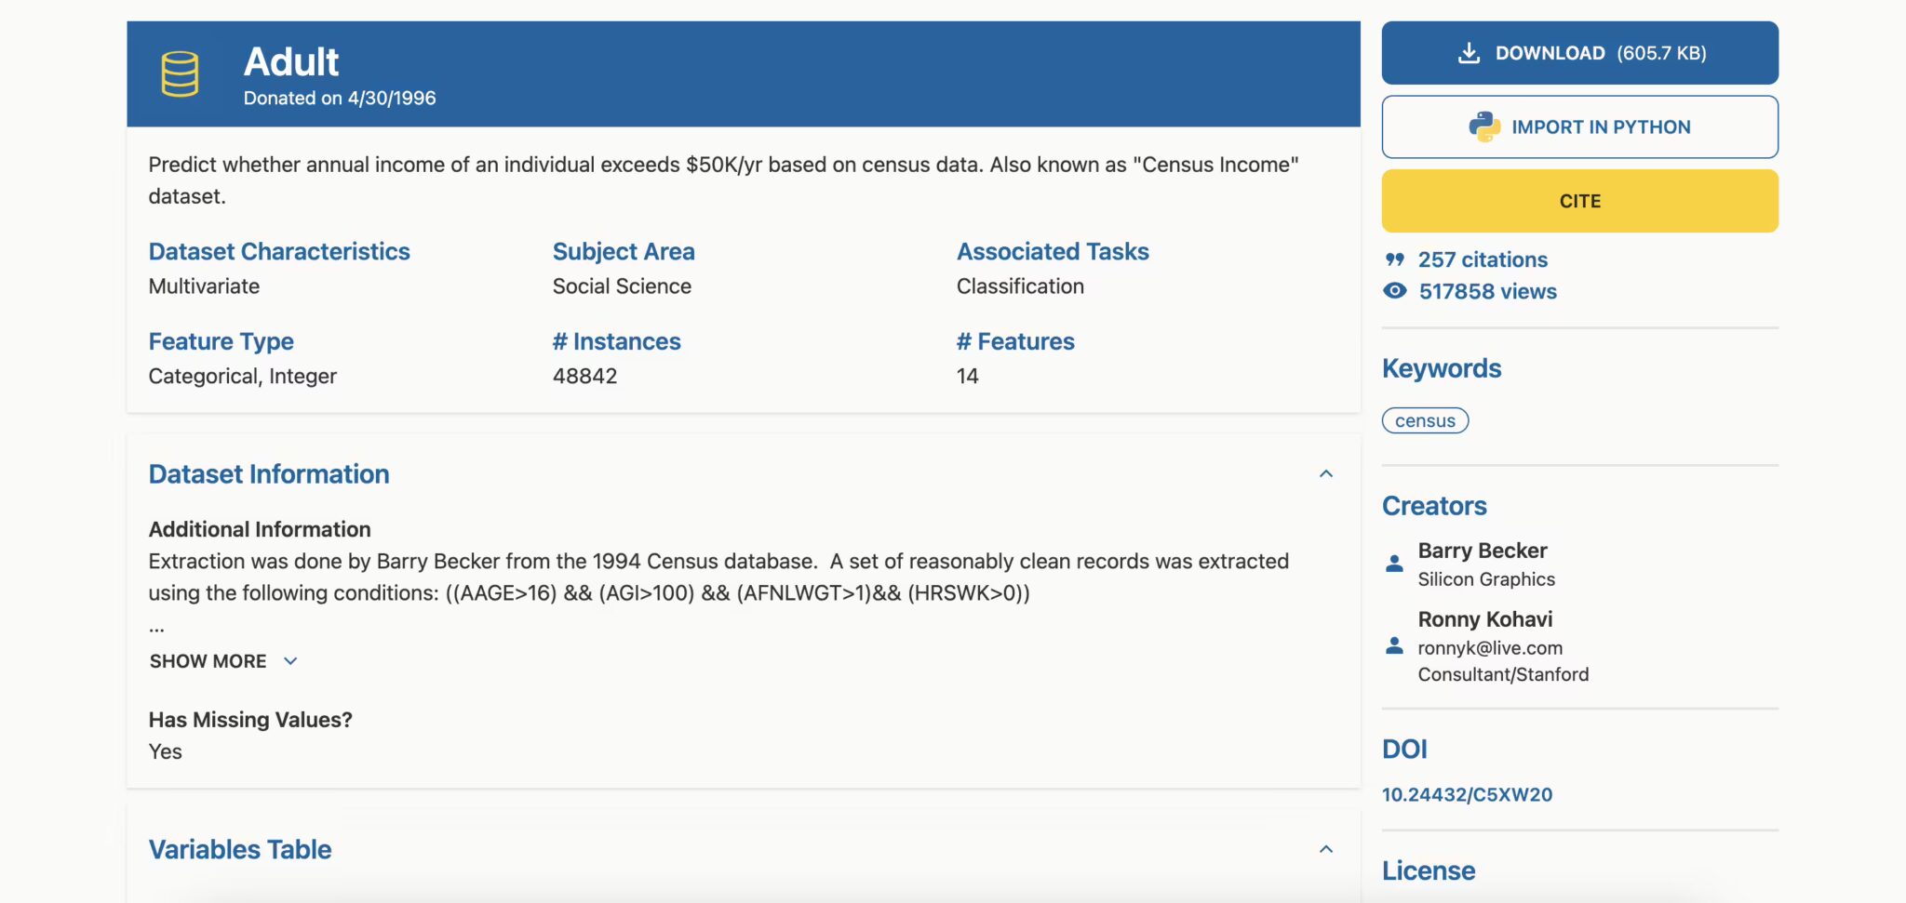Collapse the Variables Table section
1906x903 pixels.
(1327, 848)
